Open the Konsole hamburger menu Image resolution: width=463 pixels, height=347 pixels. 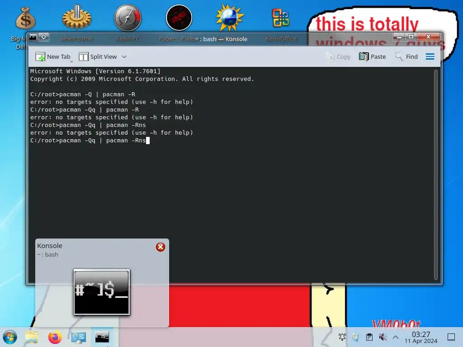[430, 56]
